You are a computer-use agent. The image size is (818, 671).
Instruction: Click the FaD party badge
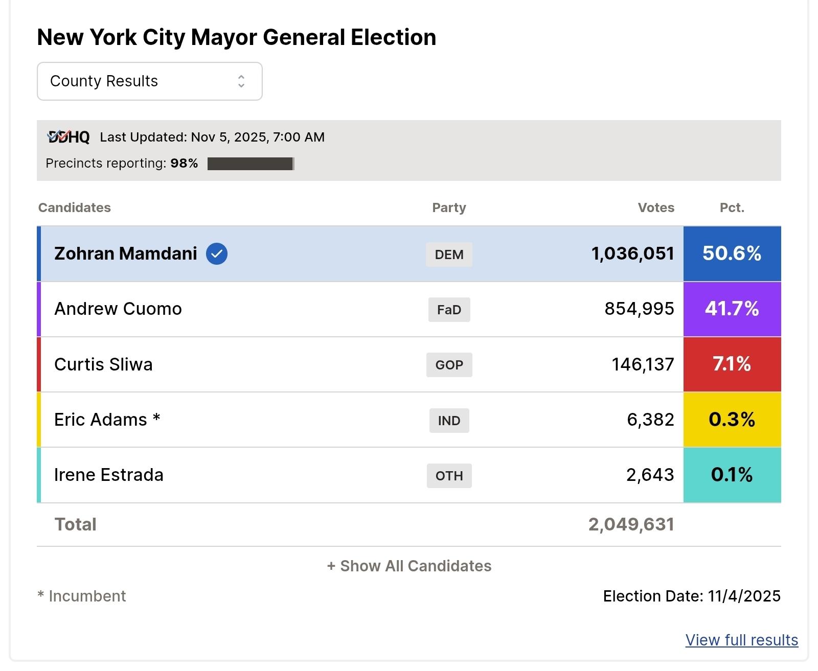449,310
